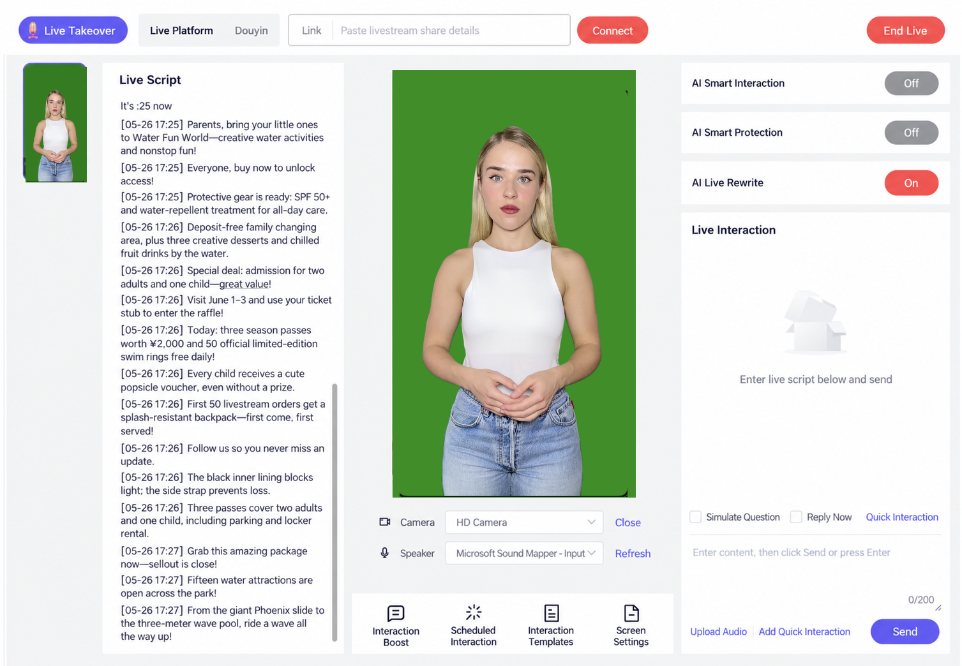Click script line 'Visit June 1–3 and use your ticket'

click(226, 306)
